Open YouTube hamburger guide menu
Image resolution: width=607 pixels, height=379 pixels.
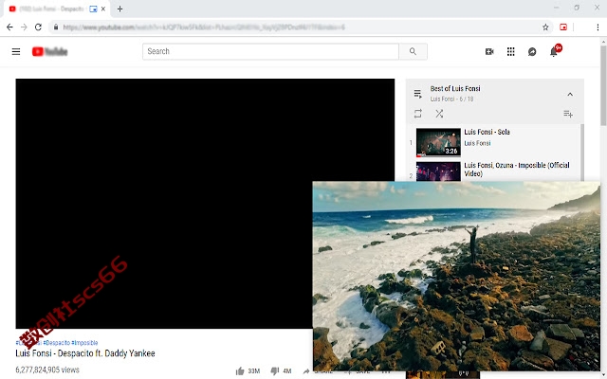16,51
